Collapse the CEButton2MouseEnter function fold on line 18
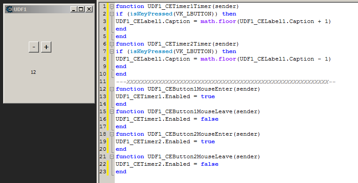This screenshot has height=183, width=358. 112,134
